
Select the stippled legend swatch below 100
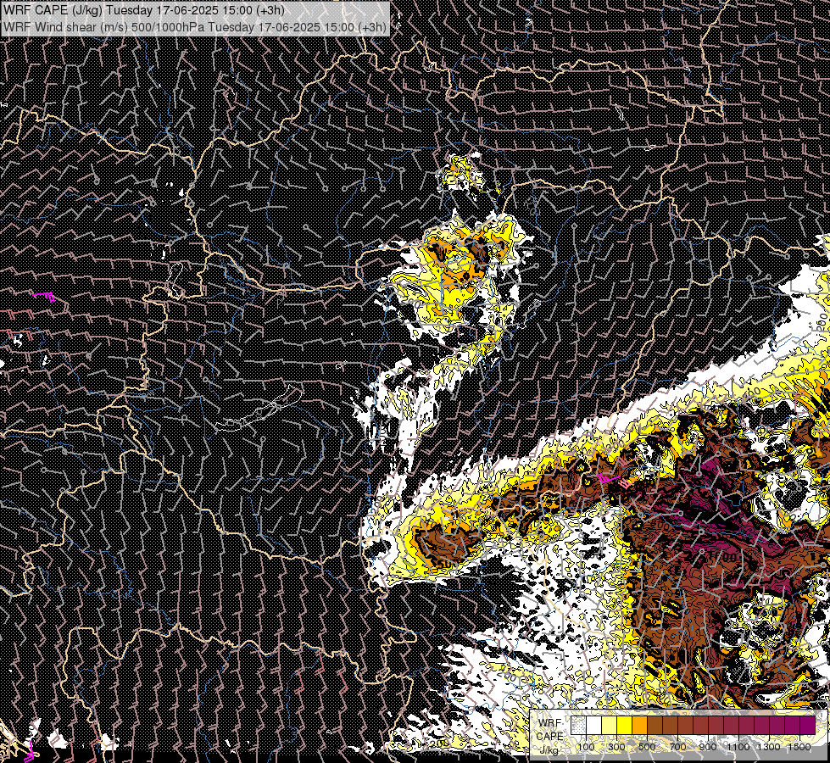[578, 725]
